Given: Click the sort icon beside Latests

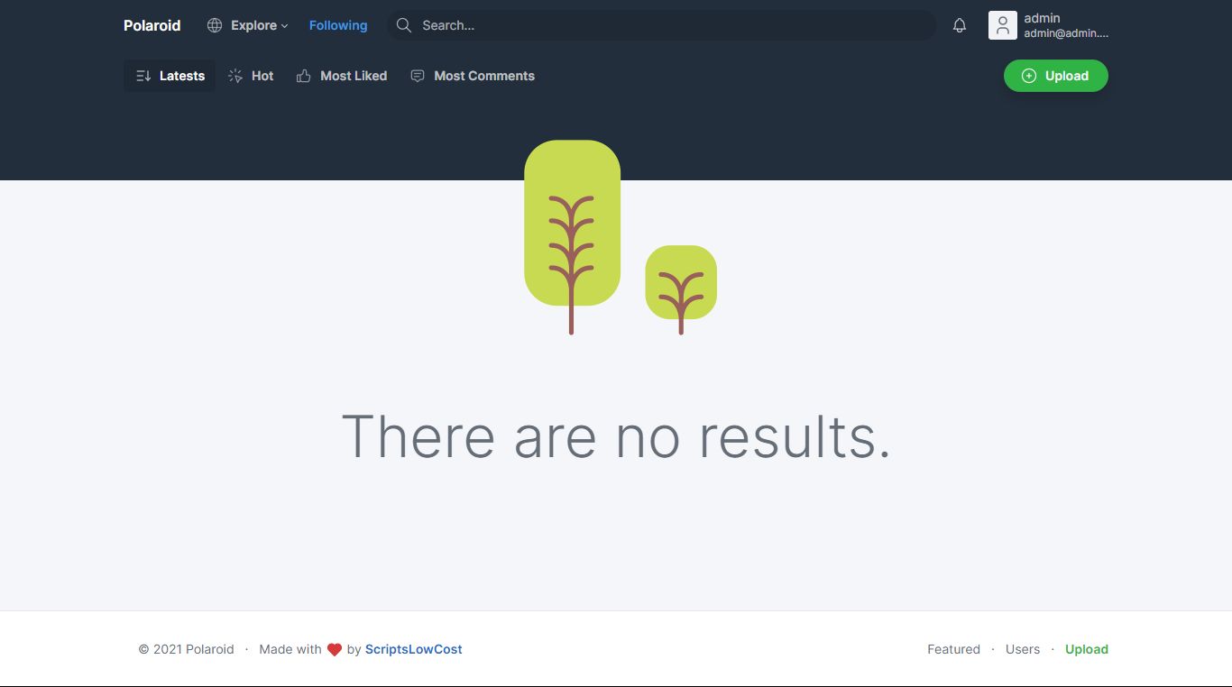Looking at the screenshot, I should coord(143,76).
